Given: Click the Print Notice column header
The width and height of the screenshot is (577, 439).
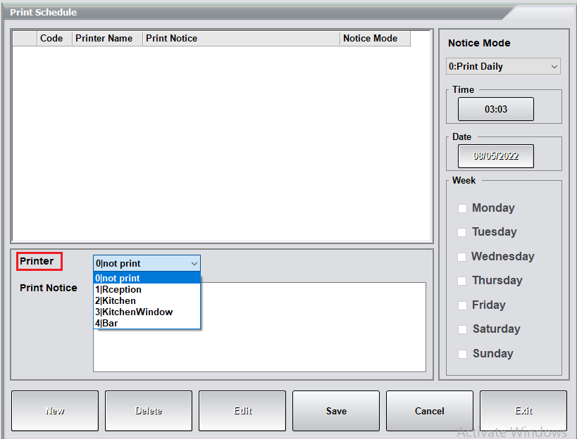Looking at the screenshot, I should click(241, 38).
